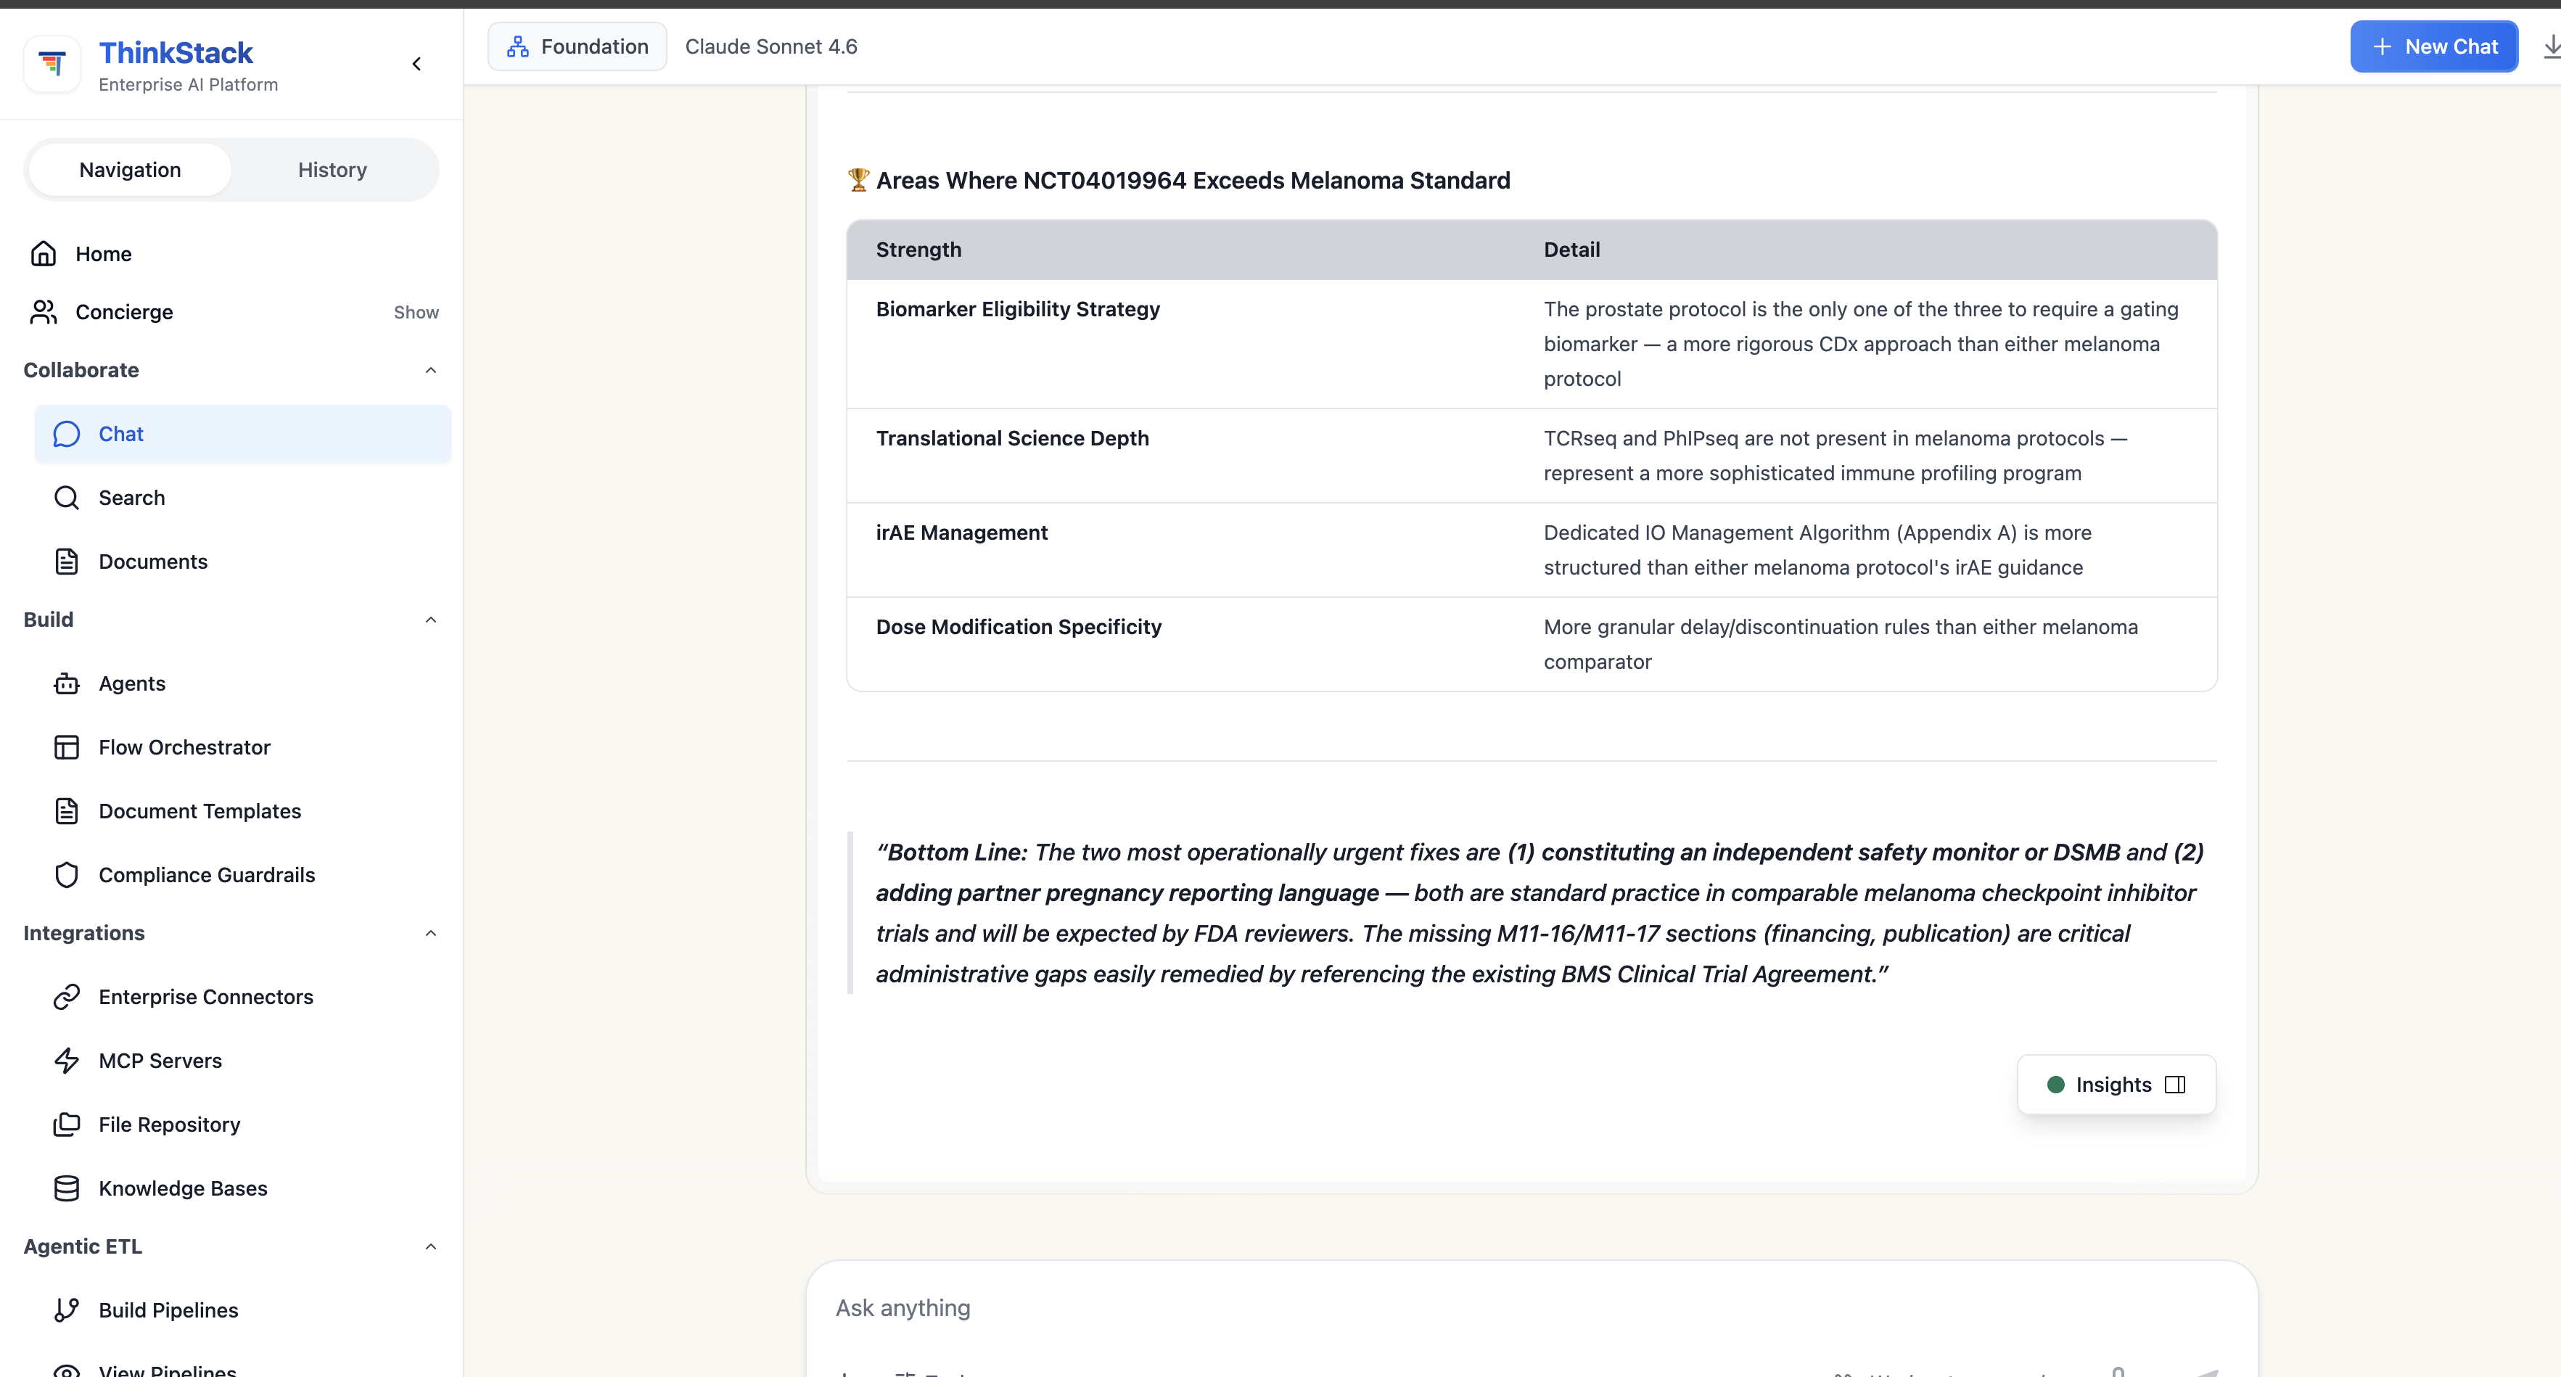The image size is (2561, 1377).
Task: Click the Detail column header
Action: point(1572,250)
